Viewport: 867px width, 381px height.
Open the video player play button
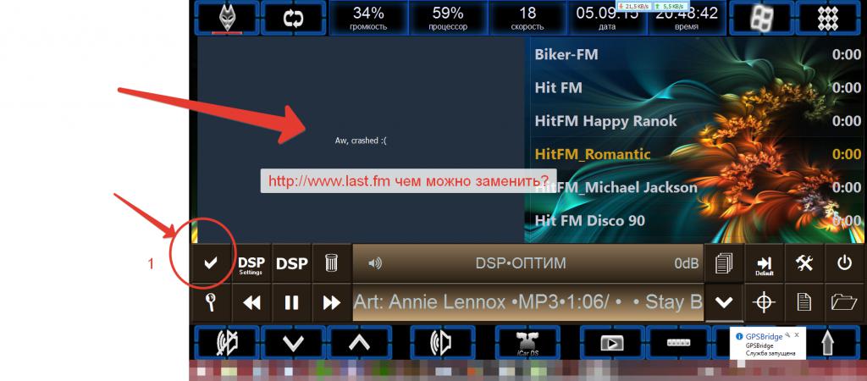611,343
